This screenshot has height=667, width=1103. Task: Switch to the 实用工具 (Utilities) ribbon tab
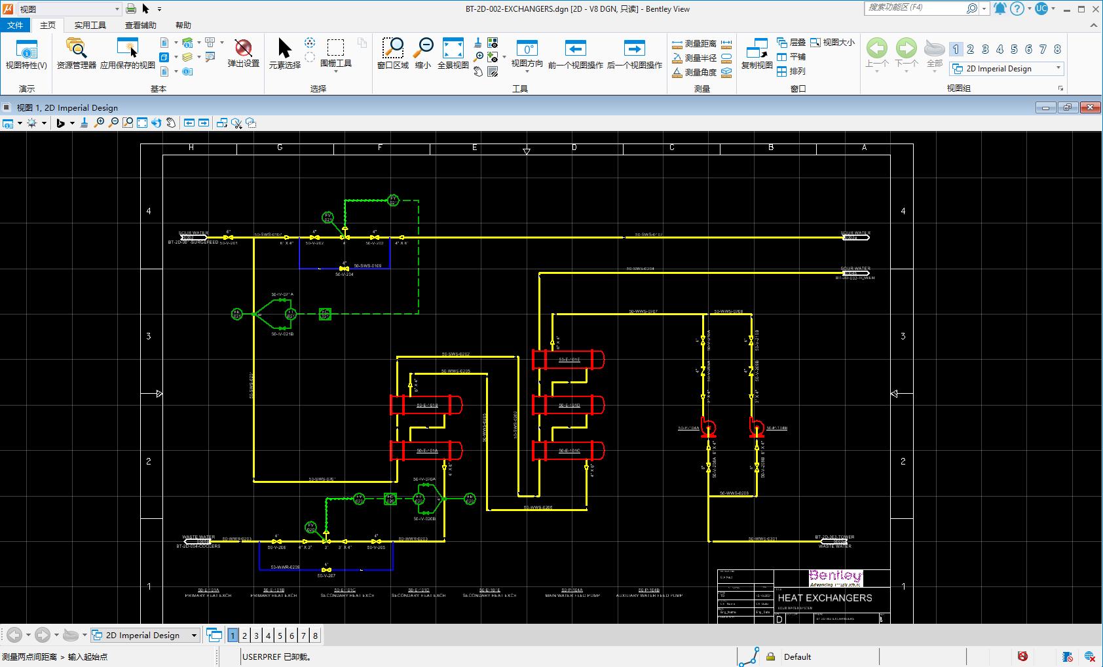point(90,25)
